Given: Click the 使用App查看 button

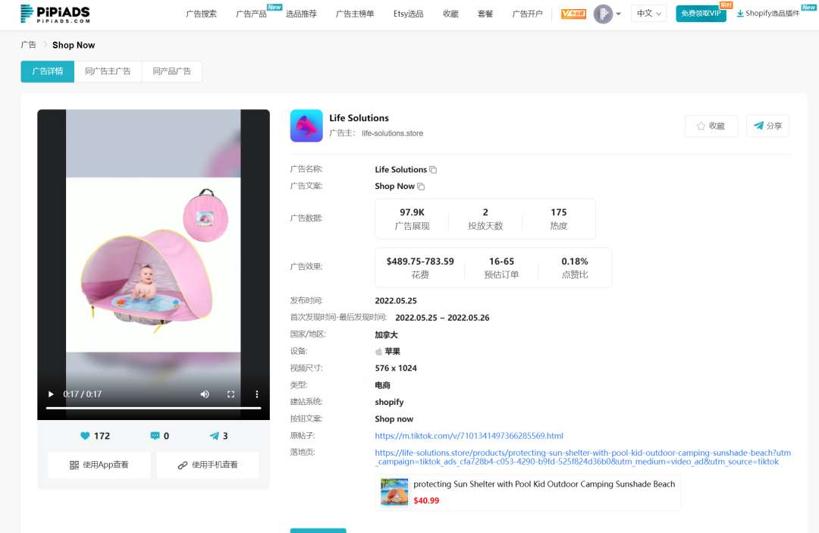Looking at the screenshot, I should (99, 465).
